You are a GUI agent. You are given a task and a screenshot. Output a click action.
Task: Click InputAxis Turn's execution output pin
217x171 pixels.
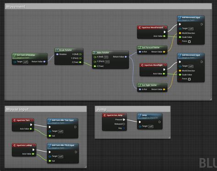coord(31,125)
